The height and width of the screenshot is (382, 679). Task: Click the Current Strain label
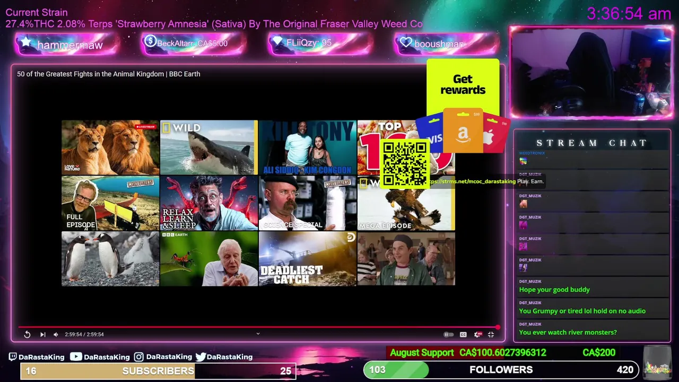coord(37,12)
